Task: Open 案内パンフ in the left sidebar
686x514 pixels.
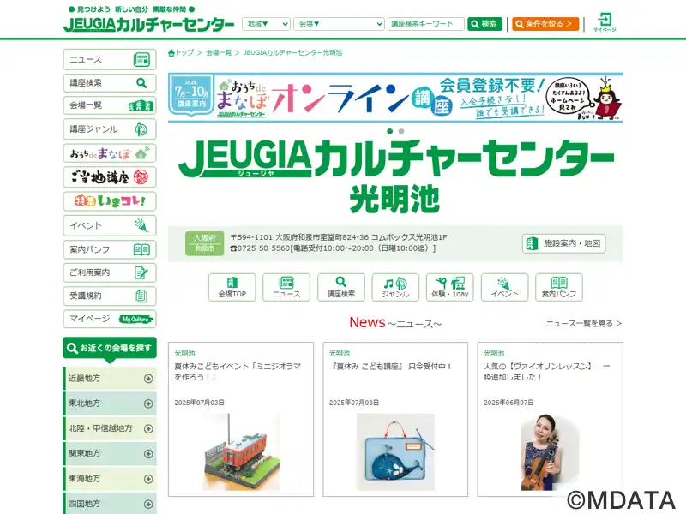Action: pos(110,249)
